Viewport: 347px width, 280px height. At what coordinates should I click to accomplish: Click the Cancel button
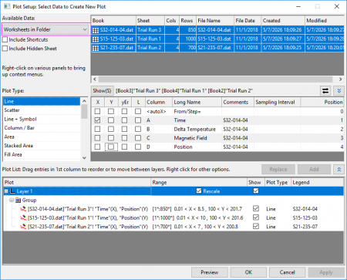[288, 272]
